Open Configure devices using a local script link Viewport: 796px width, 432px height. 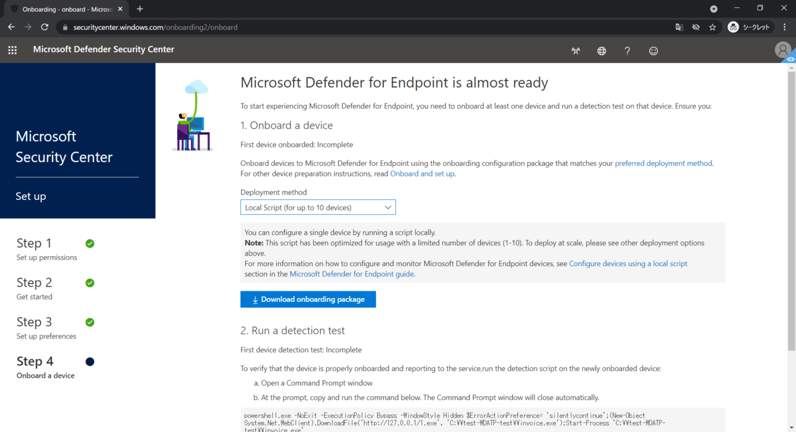pos(628,263)
